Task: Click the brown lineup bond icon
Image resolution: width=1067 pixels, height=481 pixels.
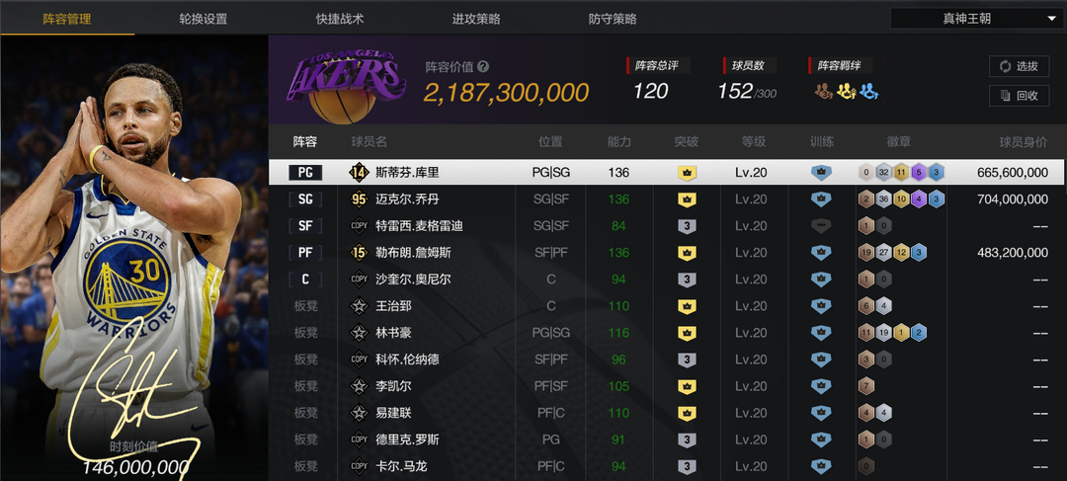Action: click(x=823, y=91)
